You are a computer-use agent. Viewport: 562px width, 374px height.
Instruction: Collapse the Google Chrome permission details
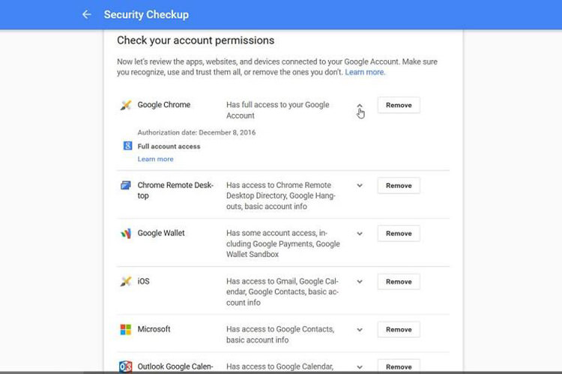pyautogui.click(x=360, y=106)
